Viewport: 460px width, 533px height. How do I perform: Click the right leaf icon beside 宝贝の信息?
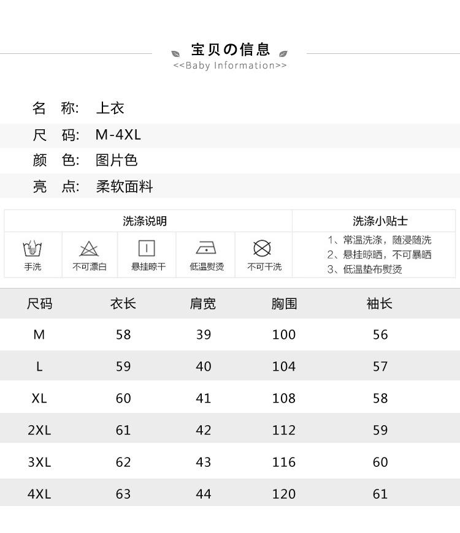pyautogui.click(x=283, y=53)
